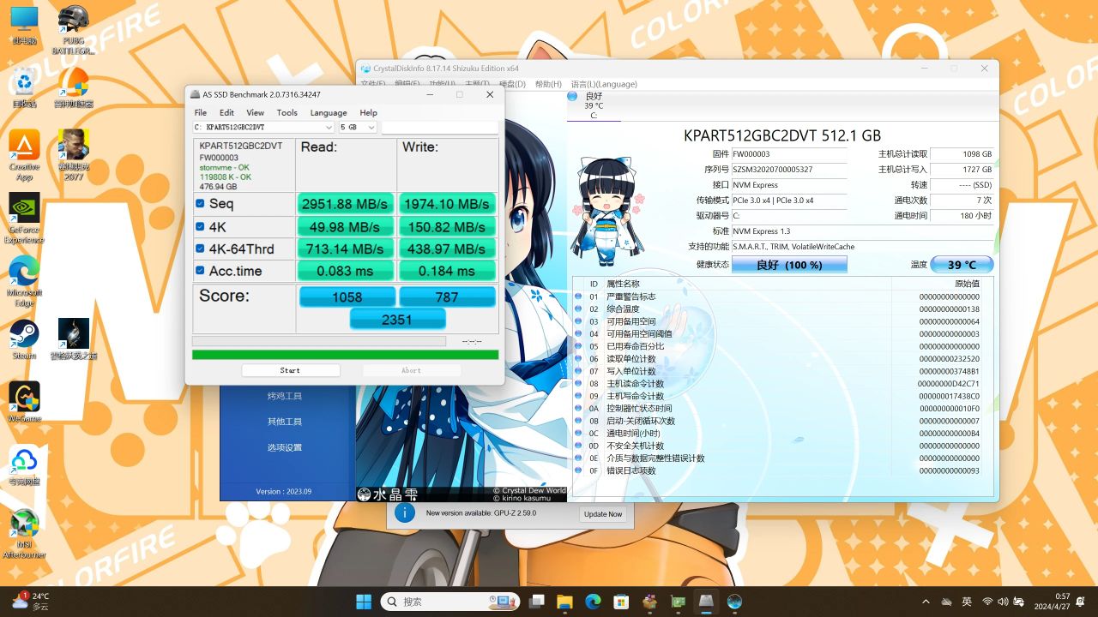Open Microsoft Store from the taskbar

point(621,602)
